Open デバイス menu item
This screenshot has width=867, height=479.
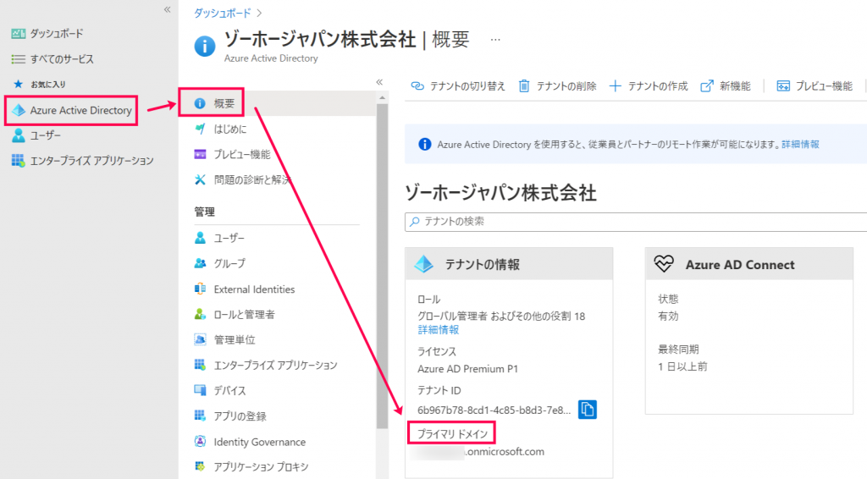click(230, 391)
